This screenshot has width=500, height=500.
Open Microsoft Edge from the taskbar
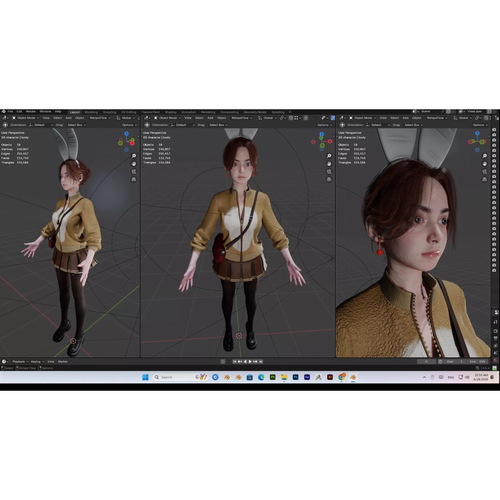point(261,377)
